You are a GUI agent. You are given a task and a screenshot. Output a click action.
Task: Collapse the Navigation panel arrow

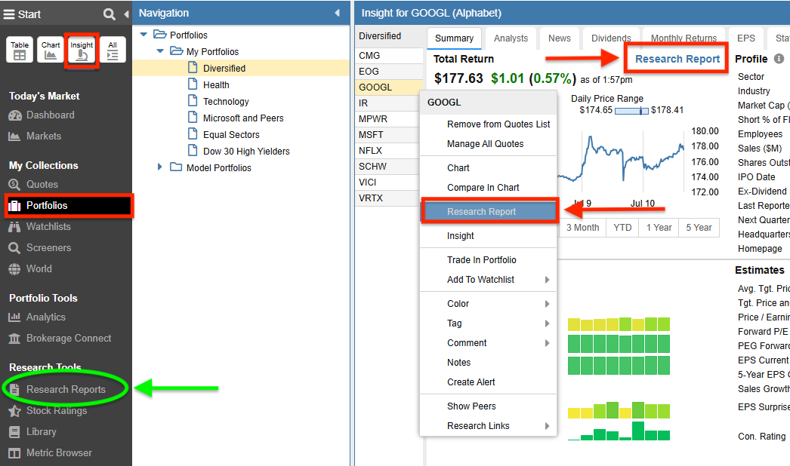337,13
